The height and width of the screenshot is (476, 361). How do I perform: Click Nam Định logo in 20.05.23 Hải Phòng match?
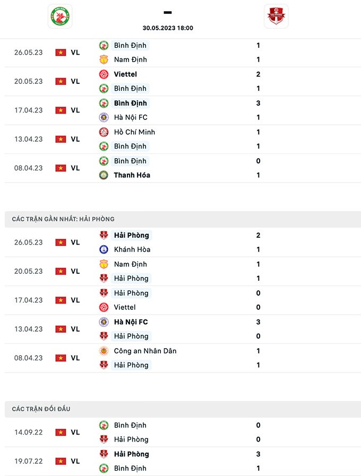click(x=104, y=264)
